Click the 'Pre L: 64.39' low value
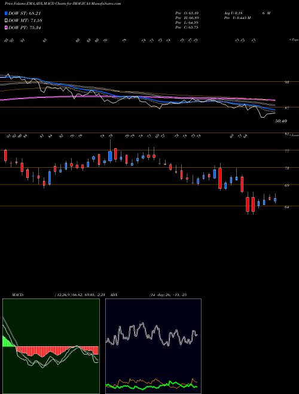The height and width of the screenshot is (394, 299). coord(187,23)
